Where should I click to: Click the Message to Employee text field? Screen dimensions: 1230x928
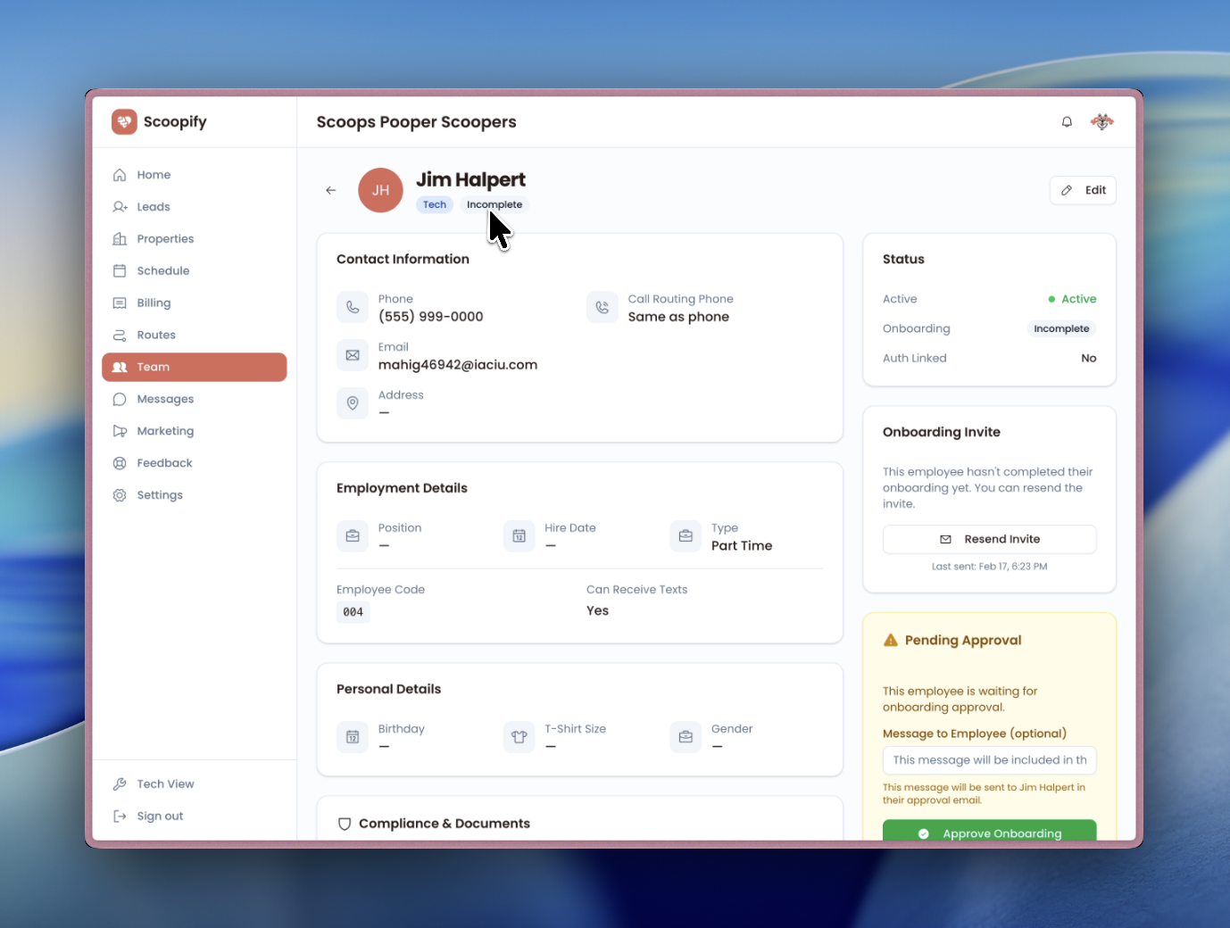point(989,759)
